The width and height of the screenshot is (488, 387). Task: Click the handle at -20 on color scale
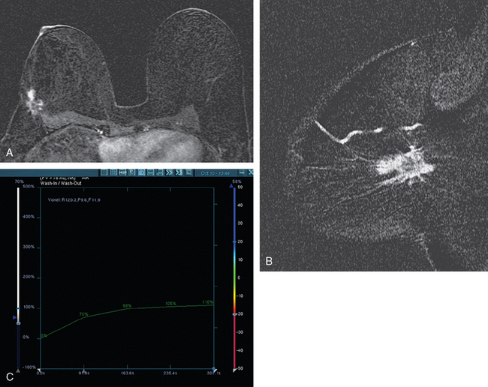pyautogui.click(x=235, y=314)
